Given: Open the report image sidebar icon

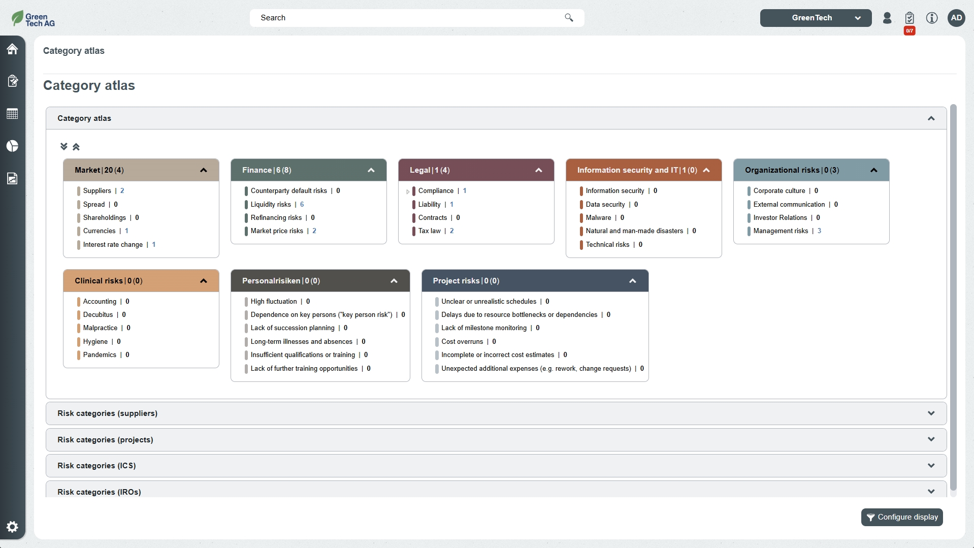Looking at the screenshot, I should pos(12,178).
